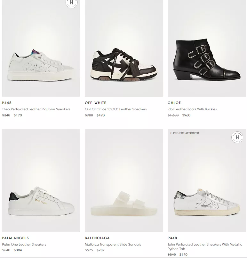Open the Thea Perforated Leather Platform Sneakers image
Viewport: 247px width, 258px height.
click(41, 48)
